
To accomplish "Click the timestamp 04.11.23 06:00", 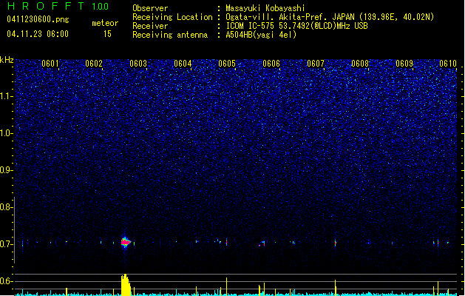I will coord(38,34).
